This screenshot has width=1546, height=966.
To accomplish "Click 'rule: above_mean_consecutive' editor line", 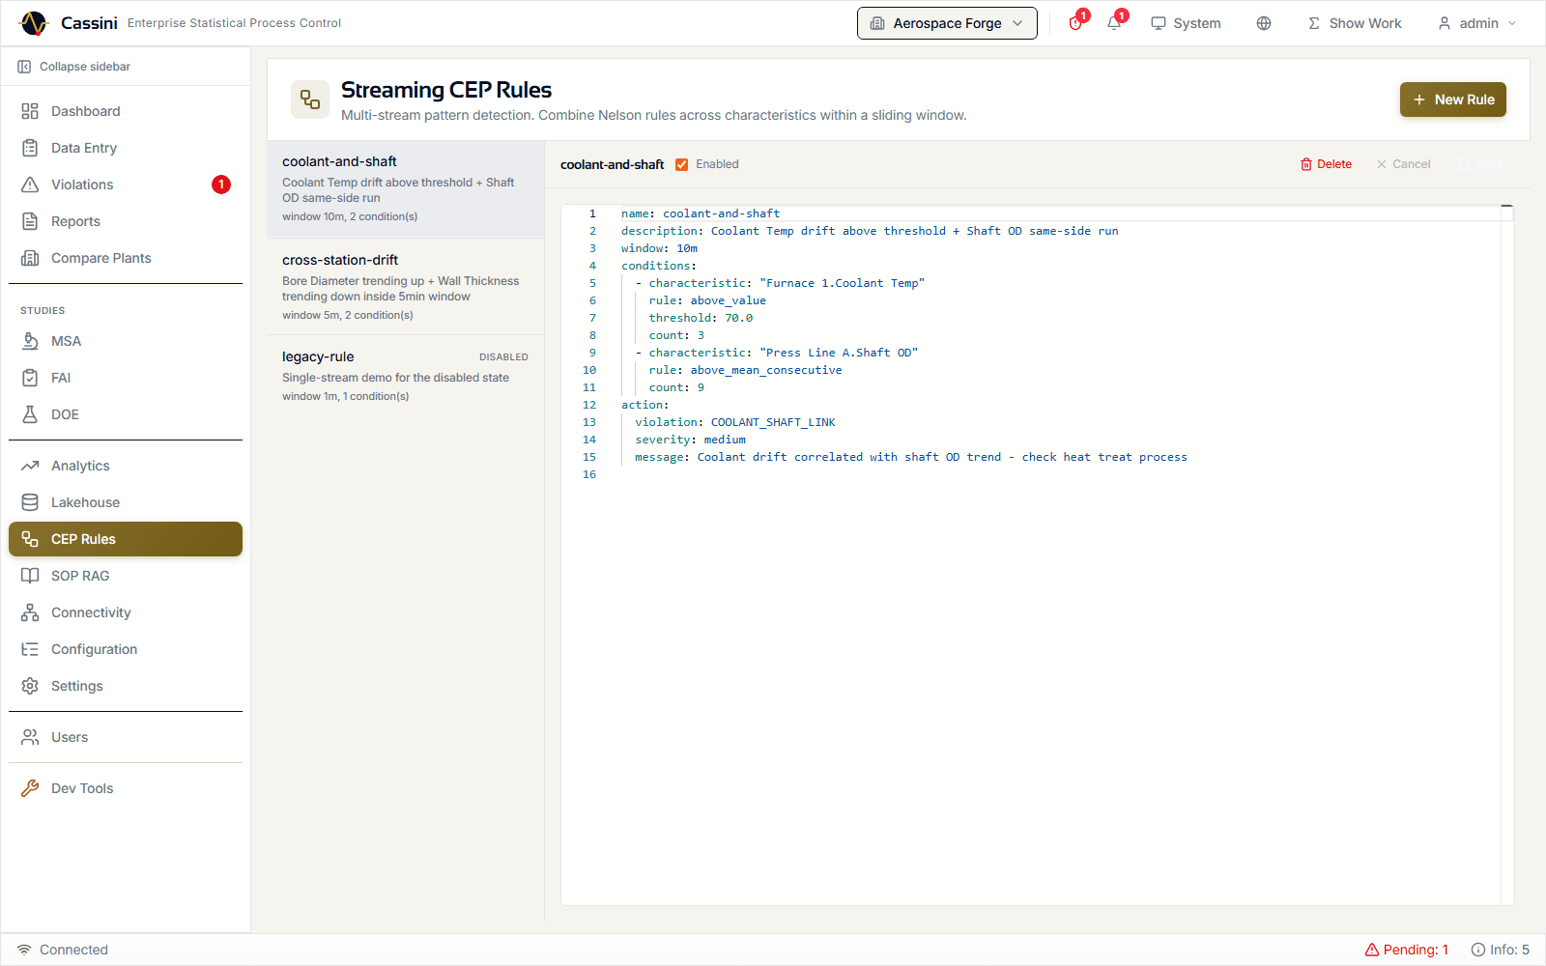I will tap(745, 370).
